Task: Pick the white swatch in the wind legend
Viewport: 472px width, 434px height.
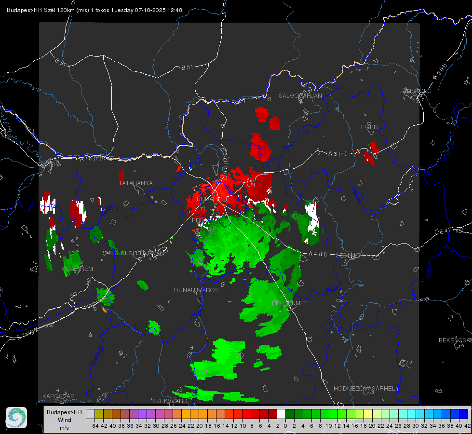Action: [281, 414]
